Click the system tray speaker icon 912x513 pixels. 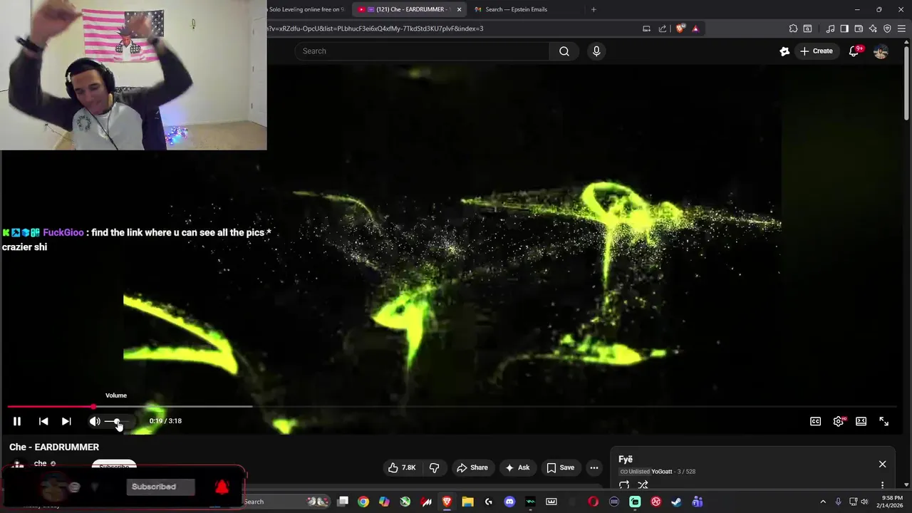pyautogui.click(x=864, y=502)
